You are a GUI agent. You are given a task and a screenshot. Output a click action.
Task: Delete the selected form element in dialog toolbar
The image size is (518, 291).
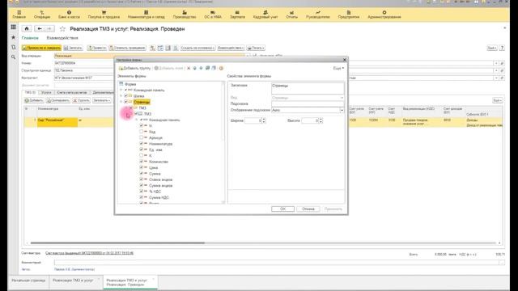click(x=189, y=68)
